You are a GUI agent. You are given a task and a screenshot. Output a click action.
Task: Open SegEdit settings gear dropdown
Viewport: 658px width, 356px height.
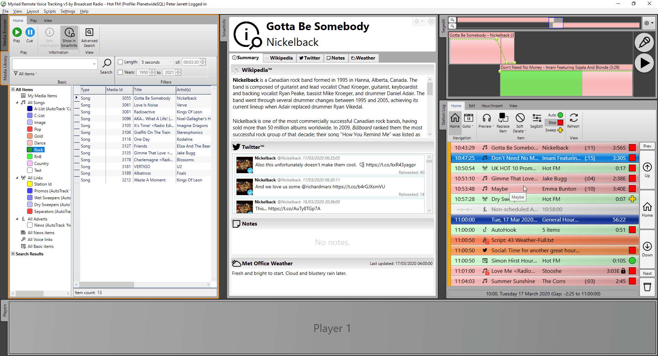(x=649, y=23)
